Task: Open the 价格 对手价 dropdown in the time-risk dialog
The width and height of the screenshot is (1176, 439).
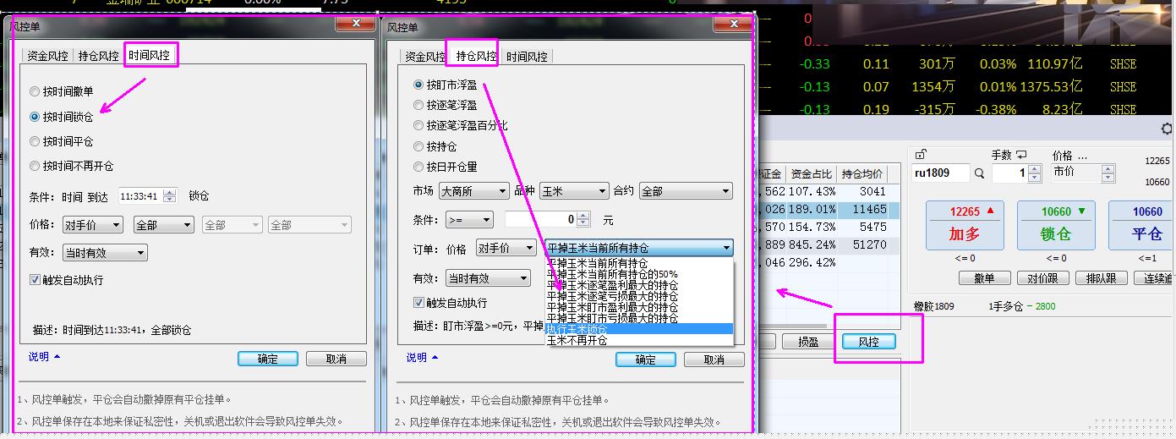Action: pyautogui.click(x=92, y=225)
